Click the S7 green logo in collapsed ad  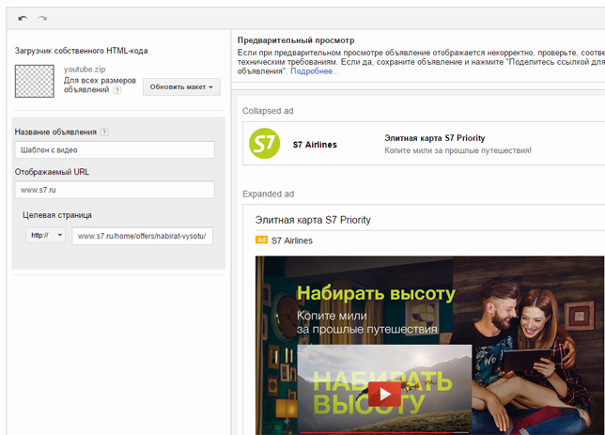[x=264, y=144]
